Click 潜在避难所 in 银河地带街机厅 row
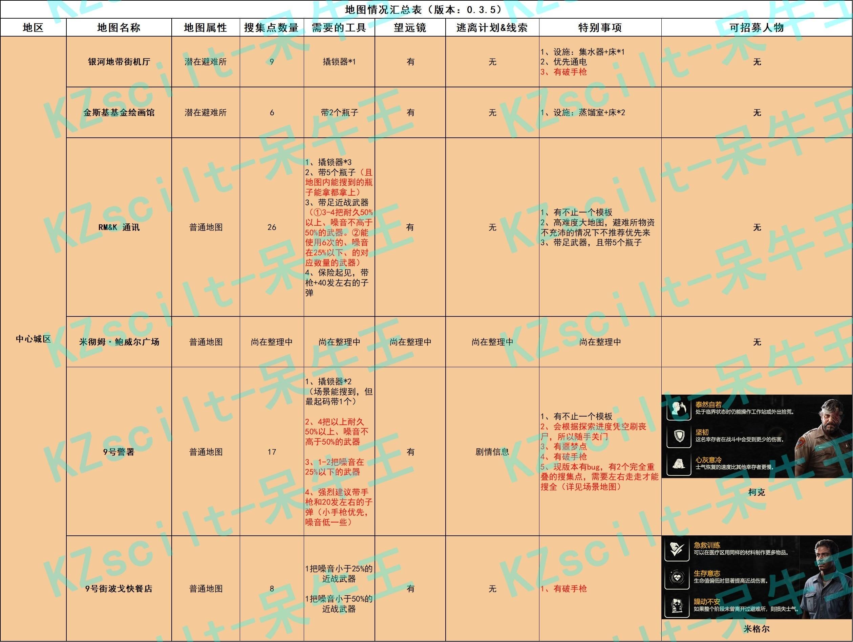 pos(206,62)
